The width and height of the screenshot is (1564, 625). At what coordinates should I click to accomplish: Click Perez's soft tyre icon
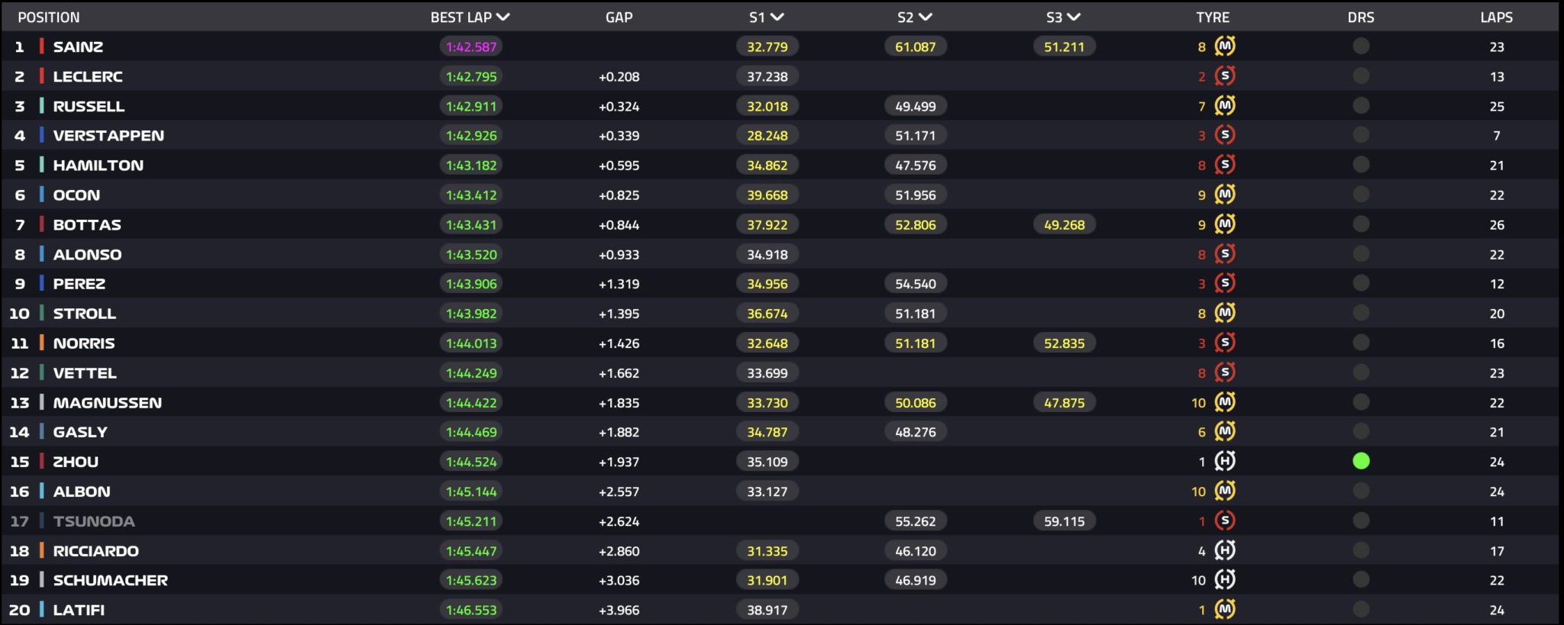1225,283
